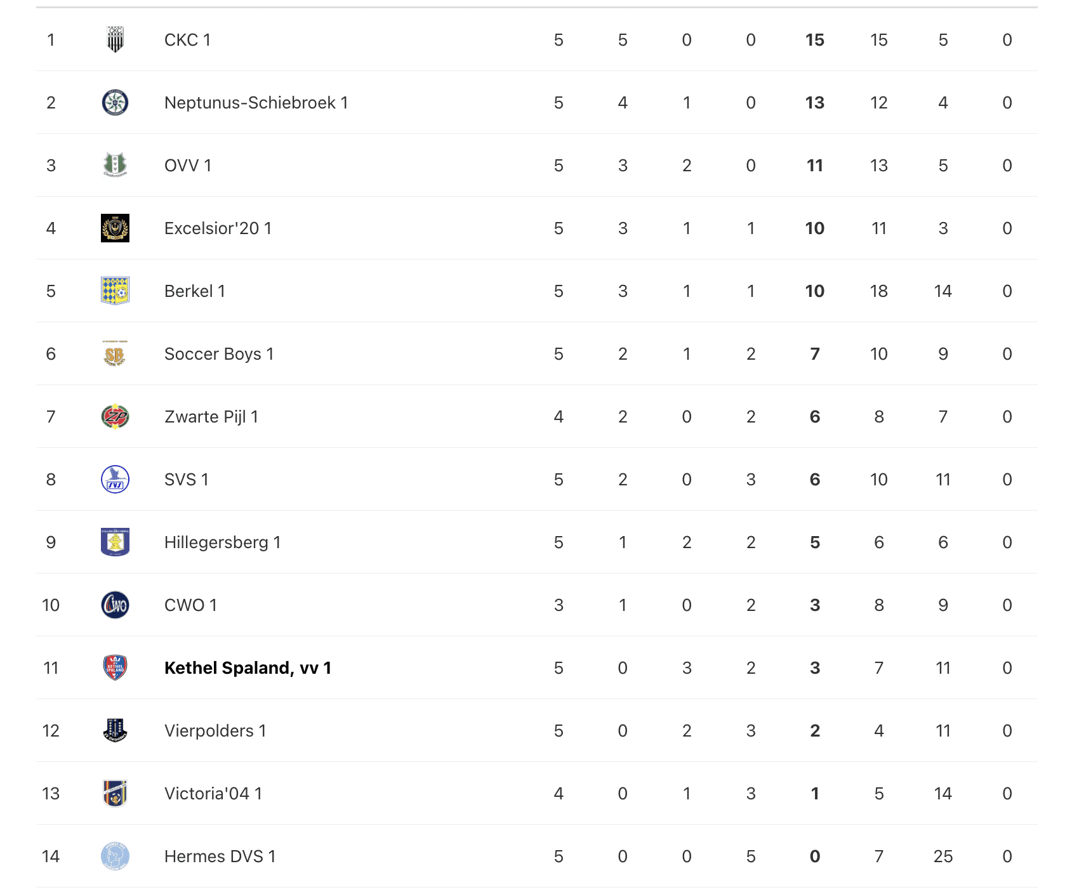Image resolution: width=1065 pixels, height=892 pixels.
Task: Select the Victoria'04 club badge
Action: (x=115, y=794)
